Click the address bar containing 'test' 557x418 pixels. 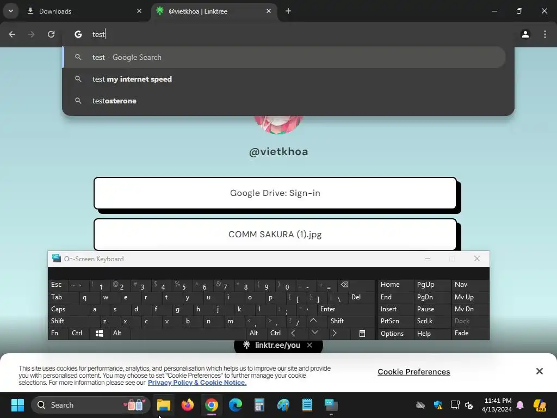point(288,34)
